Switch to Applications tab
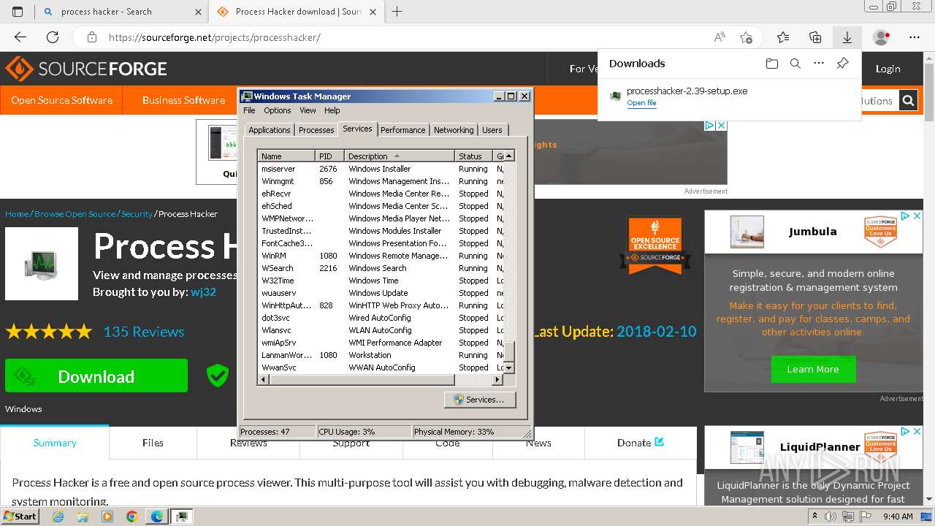The image size is (935, 526). pos(270,130)
